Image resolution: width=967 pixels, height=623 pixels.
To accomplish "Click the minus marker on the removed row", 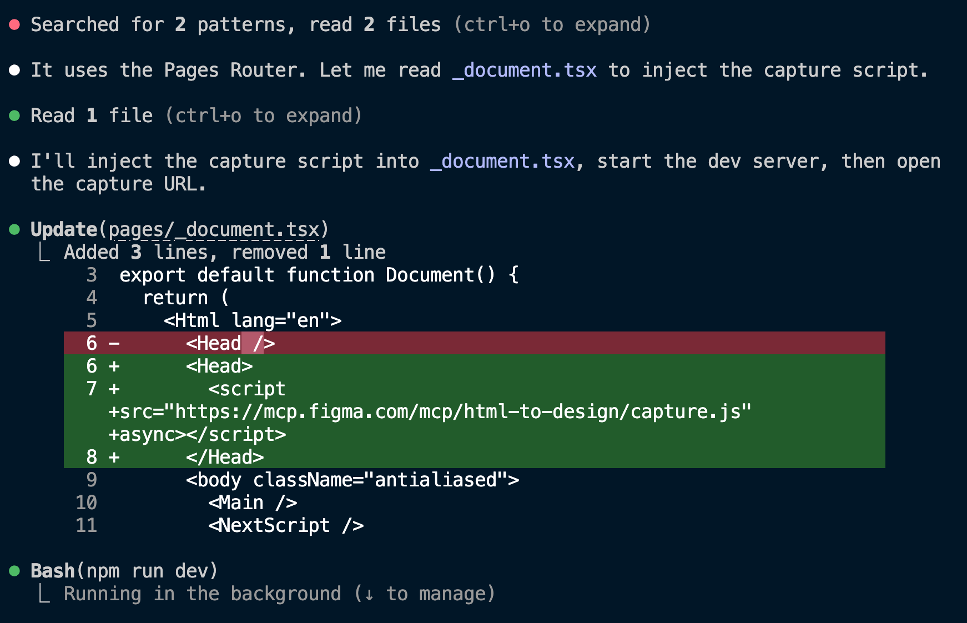I will click(x=114, y=344).
